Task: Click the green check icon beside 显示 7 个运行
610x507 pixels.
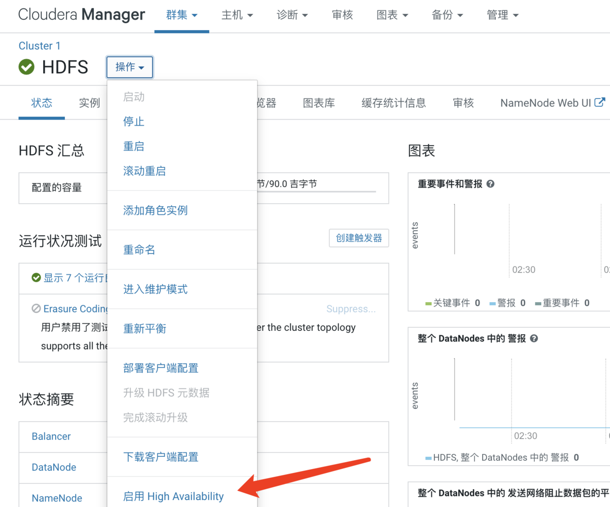Action: coord(36,278)
